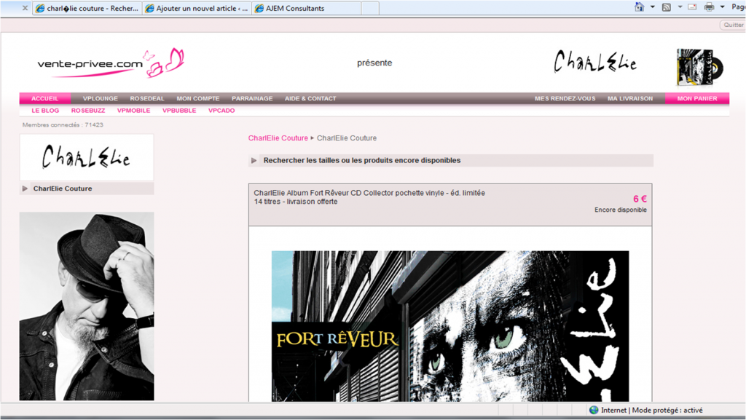Open the RSS feeds dropdown arrow
This screenshot has height=420, width=746.
tap(680, 7)
